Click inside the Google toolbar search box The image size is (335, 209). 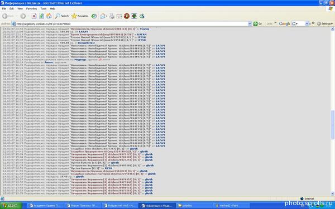[301, 23]
